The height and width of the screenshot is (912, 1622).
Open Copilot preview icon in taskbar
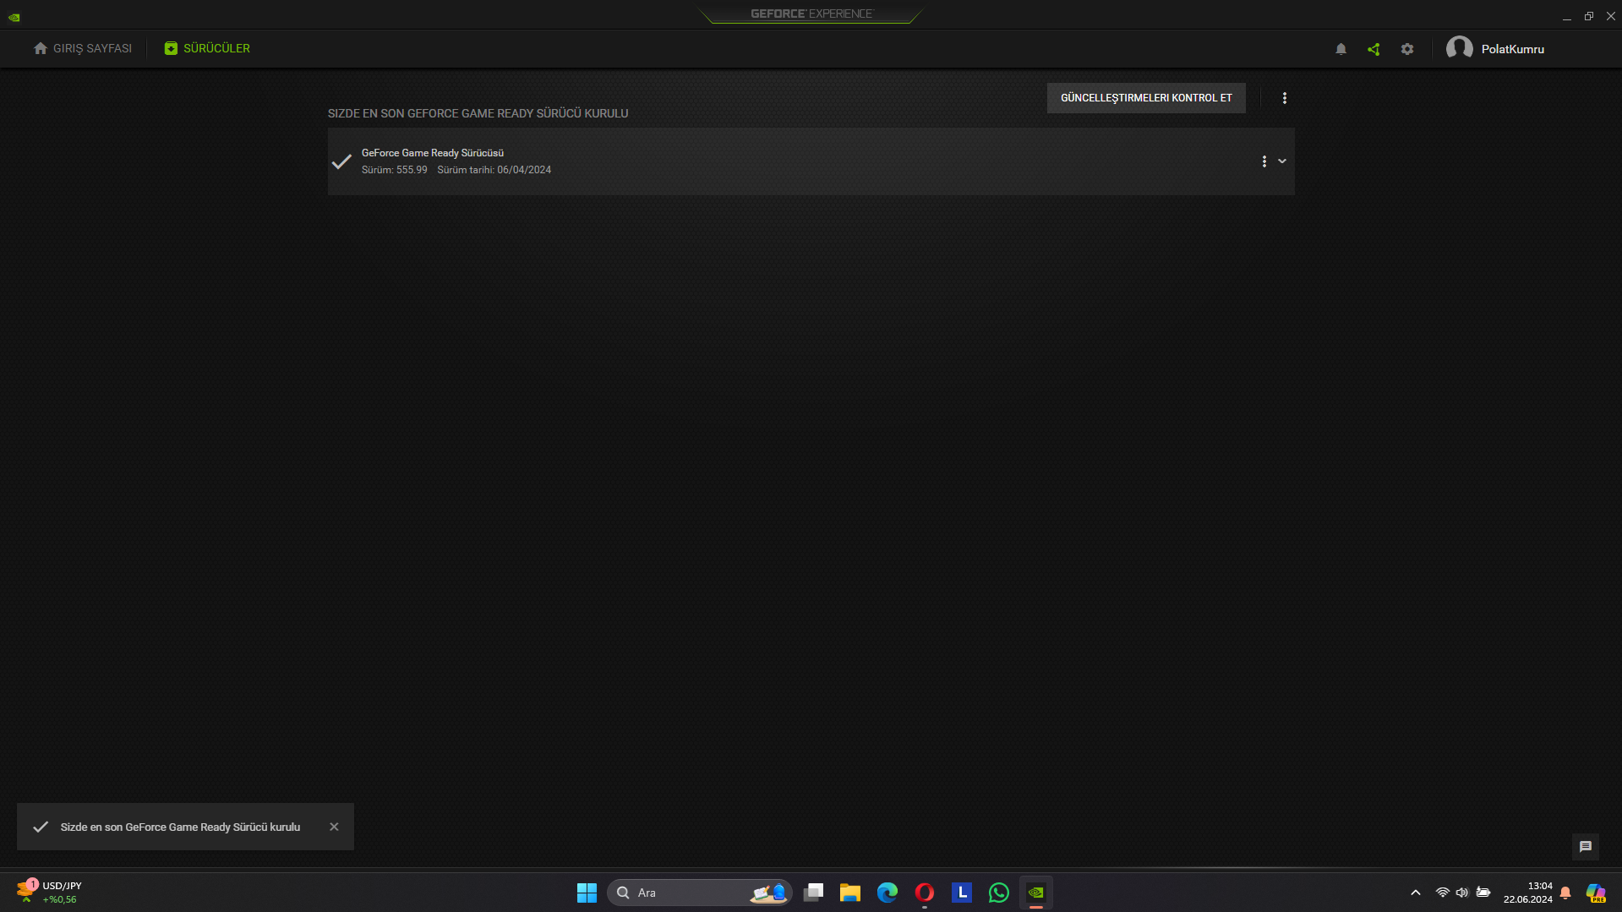(x=1596, y=893)
